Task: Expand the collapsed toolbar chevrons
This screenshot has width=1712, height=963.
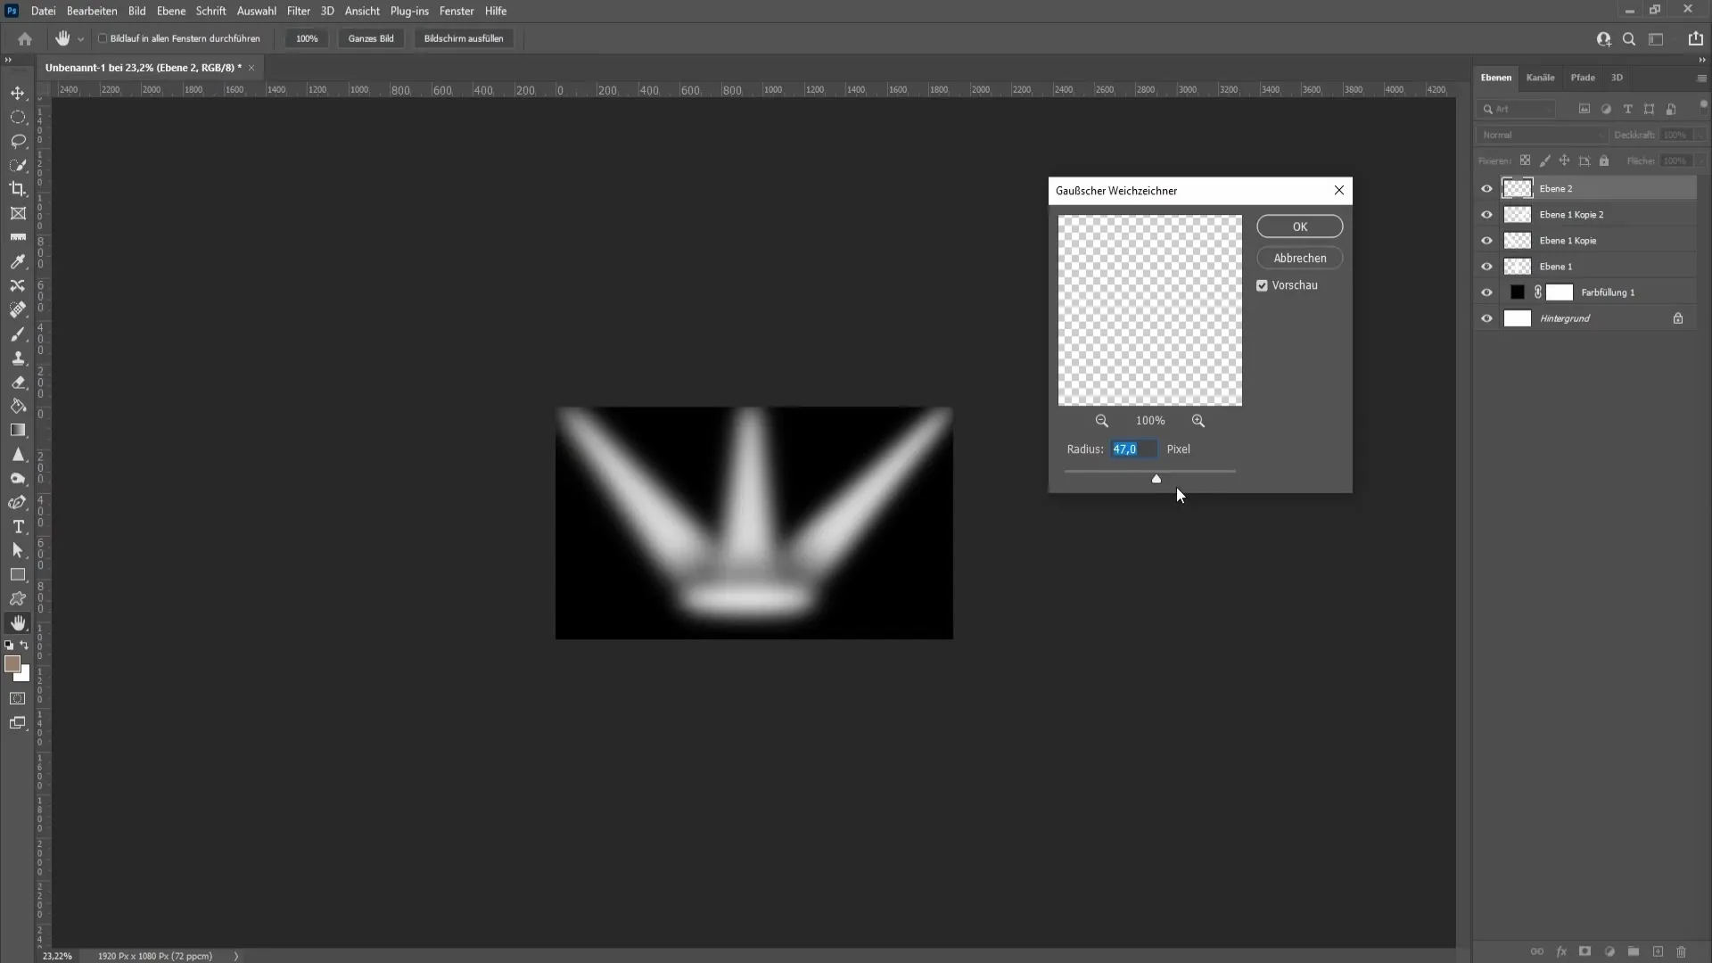Action: (x=8, y=60)
